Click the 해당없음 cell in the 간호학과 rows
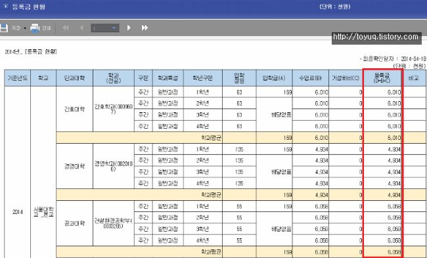 pos(274,115)
